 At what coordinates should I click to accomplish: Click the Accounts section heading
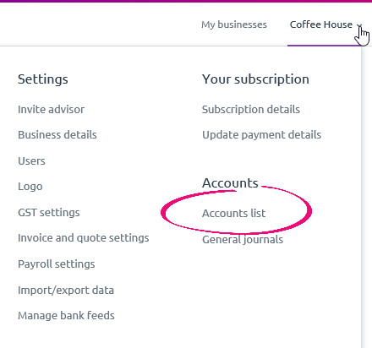click(230, 183)
